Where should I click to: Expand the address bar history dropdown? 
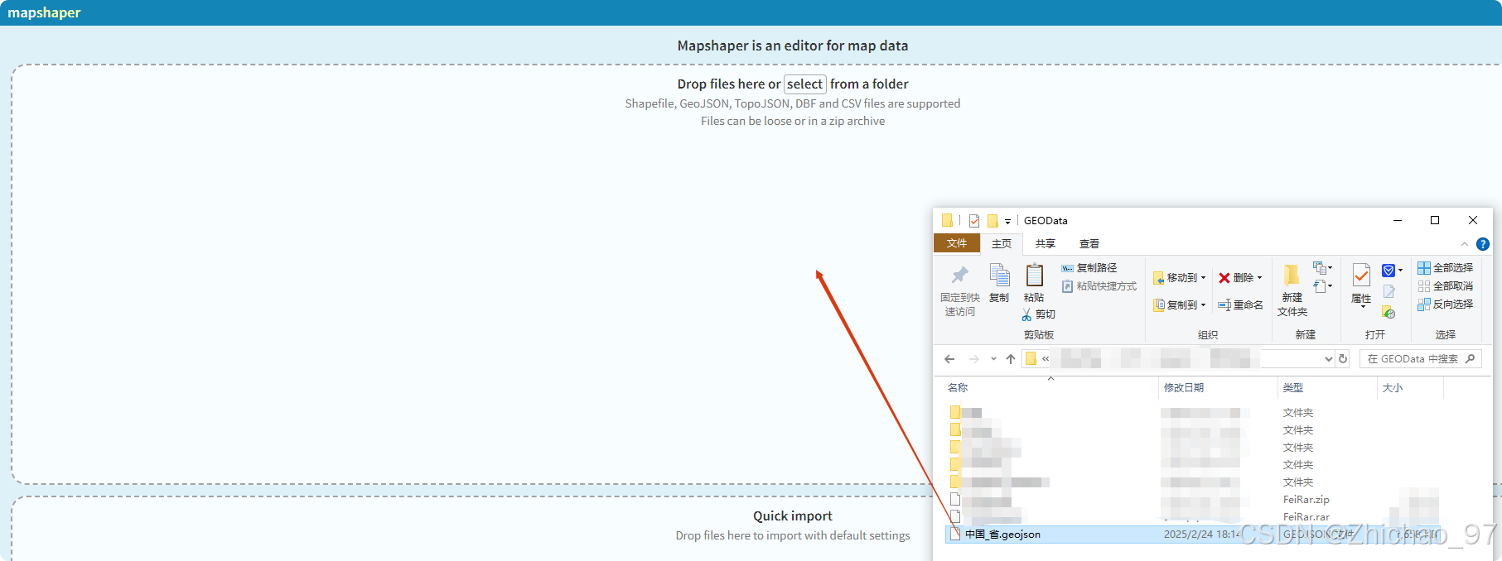tap(1329, 359)
